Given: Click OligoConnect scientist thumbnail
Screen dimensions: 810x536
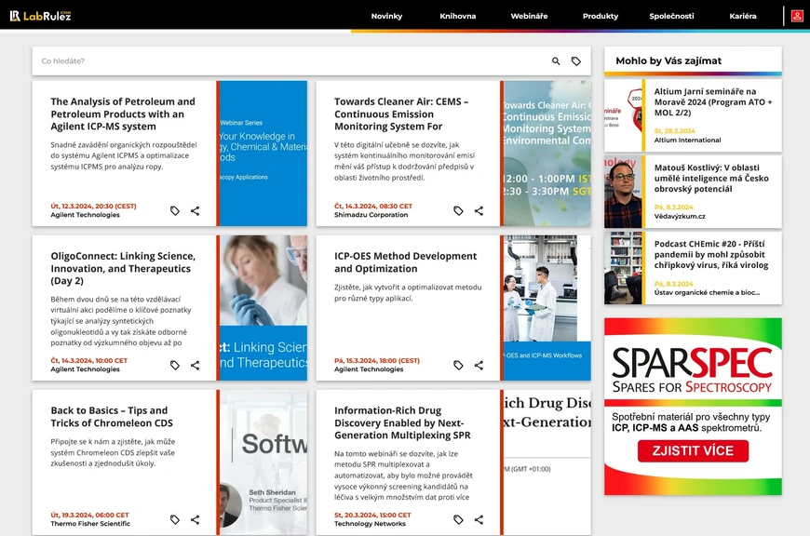Looking at the screenshot, I should [x=263, y=308].
